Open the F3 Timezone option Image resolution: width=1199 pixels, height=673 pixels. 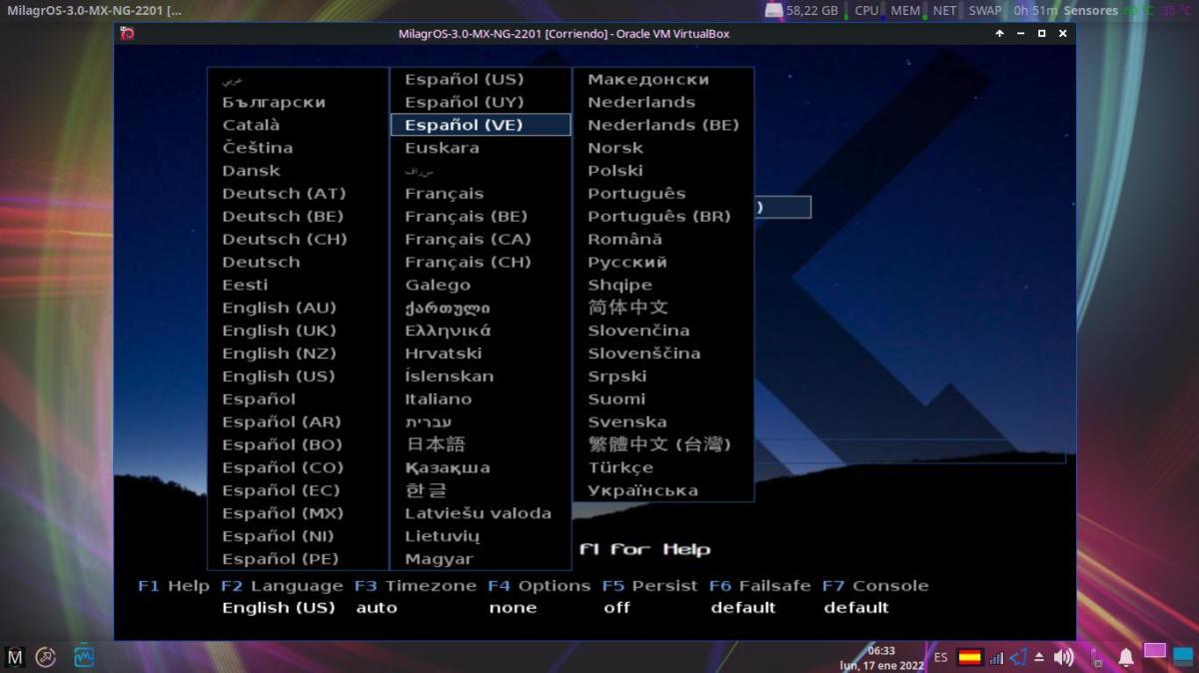(x=416, y=586)
